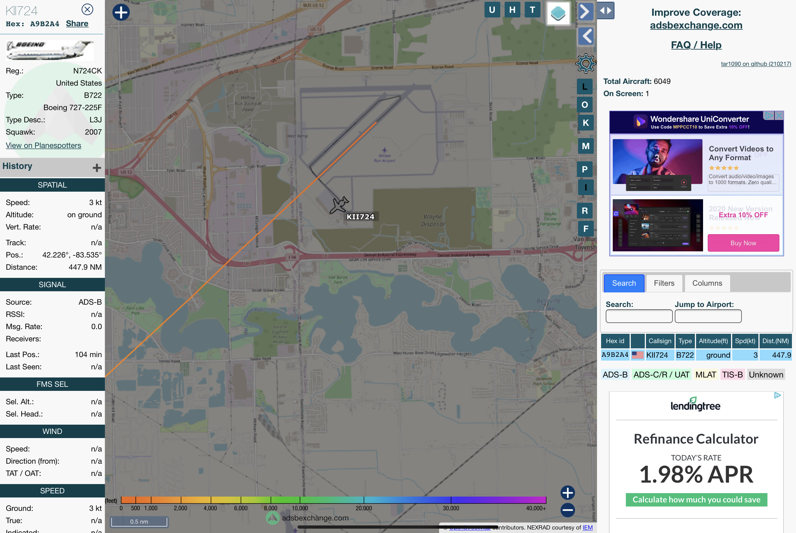The width and height of the screenshot is (796, 533).
Task: Click the SIGNAL section header
Action: point(52,285)
